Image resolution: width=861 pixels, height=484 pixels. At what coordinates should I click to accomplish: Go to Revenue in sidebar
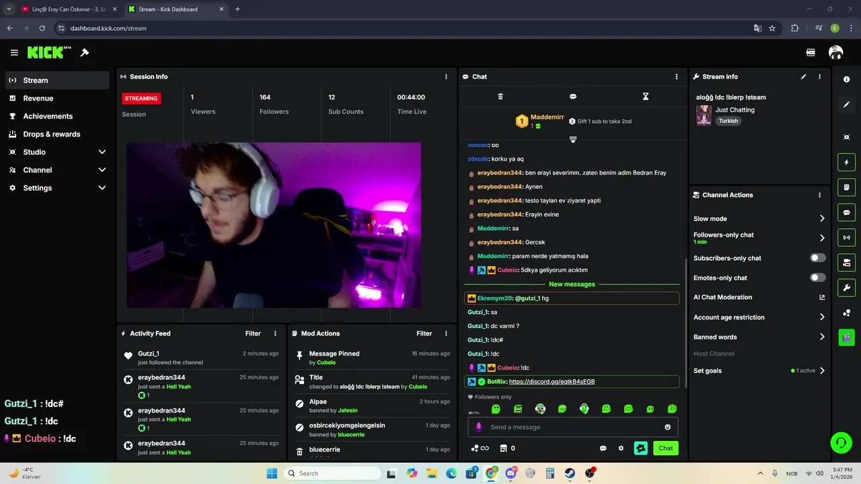tap(57, 98)
